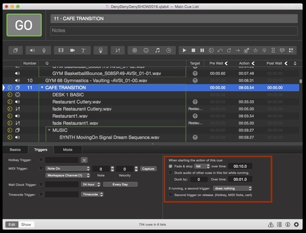The height and width of the screenshot is (233, 306).
Task: Enable Second trigger on release checkbox
Action: (170, 195)
